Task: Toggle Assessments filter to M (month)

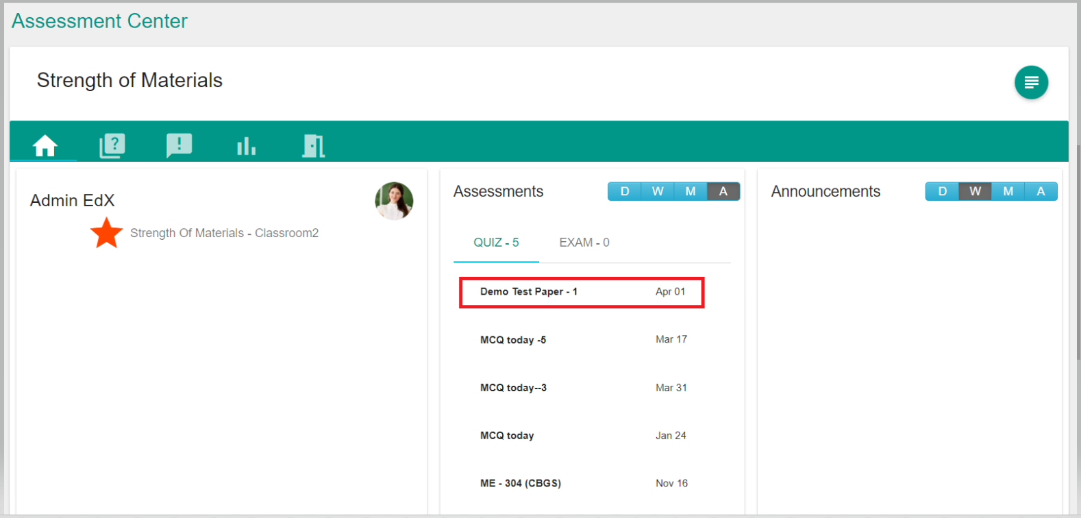Action: tap(691, 192)
